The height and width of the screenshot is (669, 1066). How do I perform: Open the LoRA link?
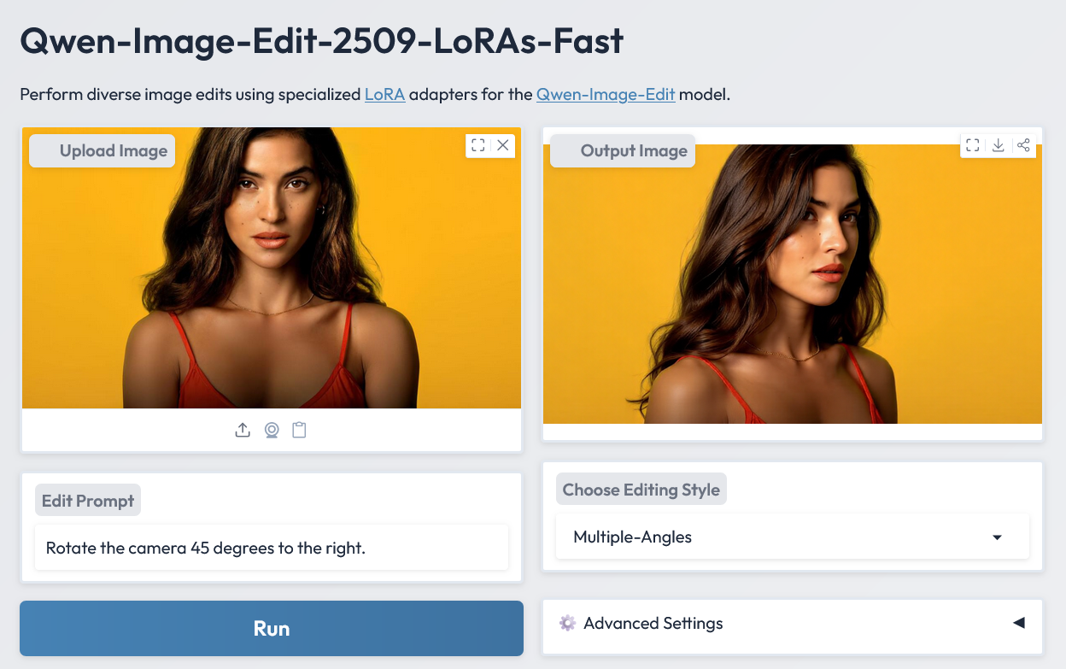pyautogui.click(x=384, y=94)
